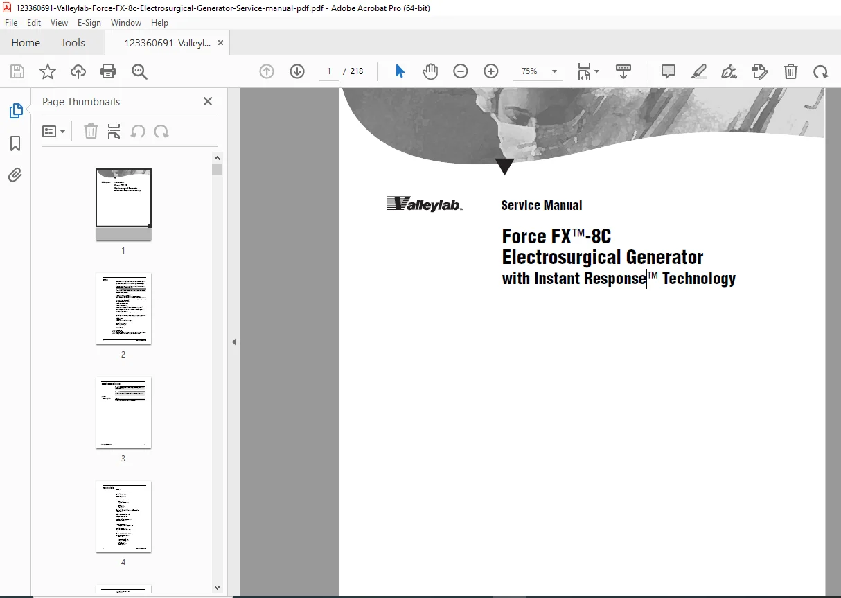
Task: Open the Attachments paperclip pane
Action: click(15, 175)
